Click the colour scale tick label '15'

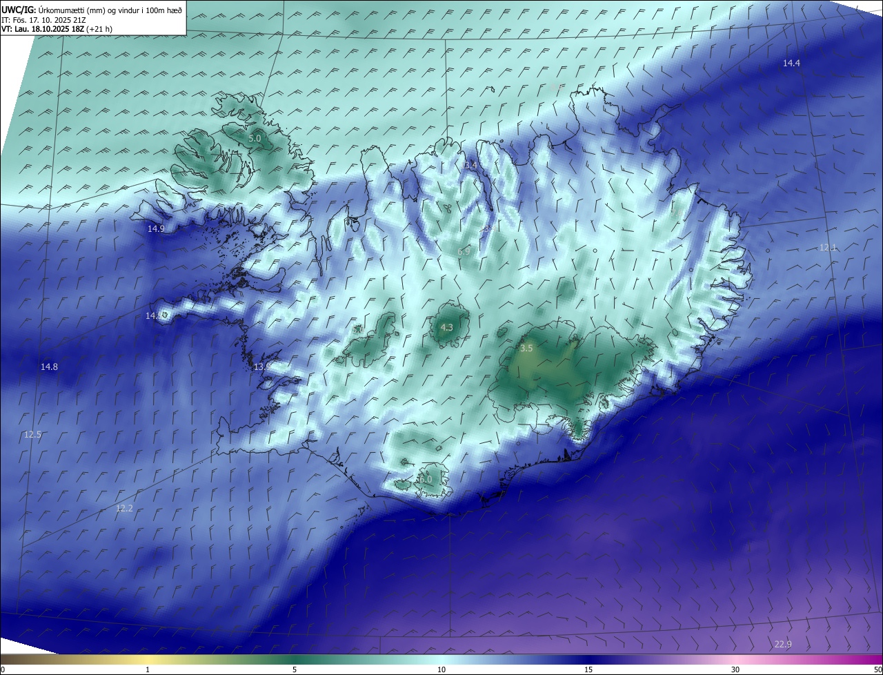tap(588, 670)
